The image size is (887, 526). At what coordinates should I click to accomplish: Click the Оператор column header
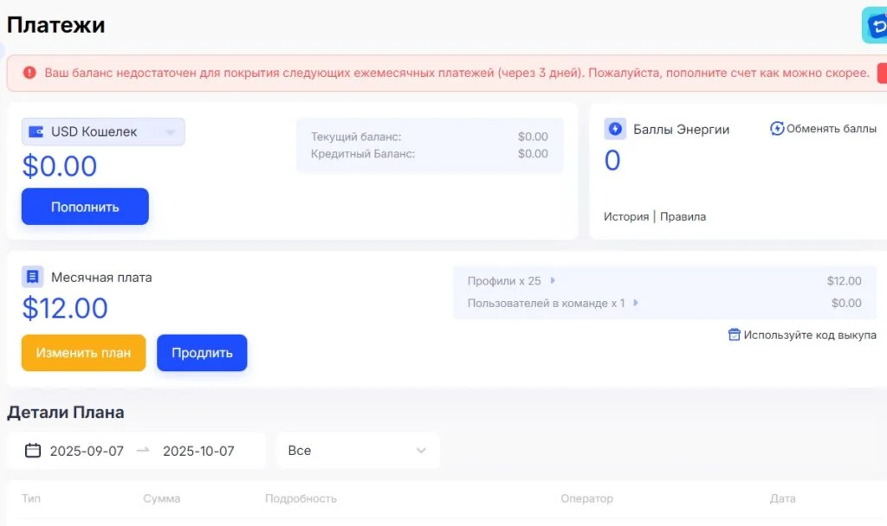(x=587, y=498)
